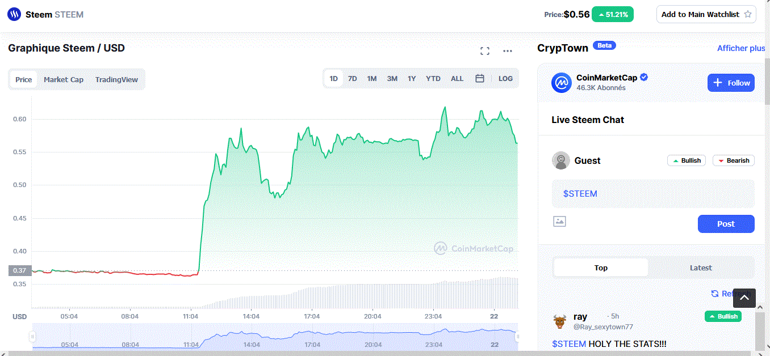Click the left handle of range slider
Screen dimensions: 770x356
click(x=32, y=336)
